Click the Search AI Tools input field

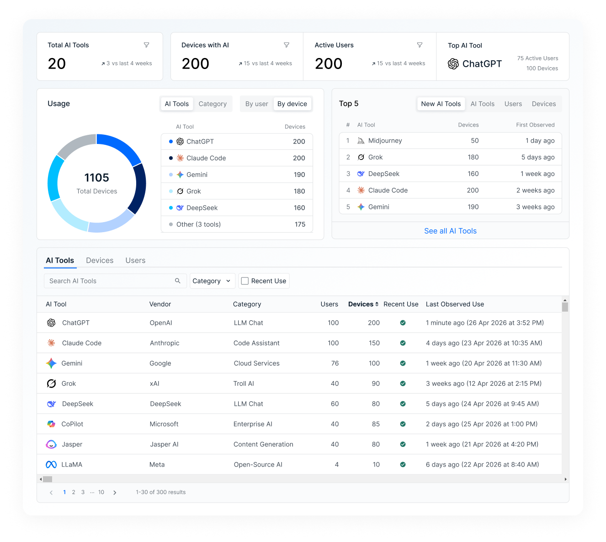[115, 281]
